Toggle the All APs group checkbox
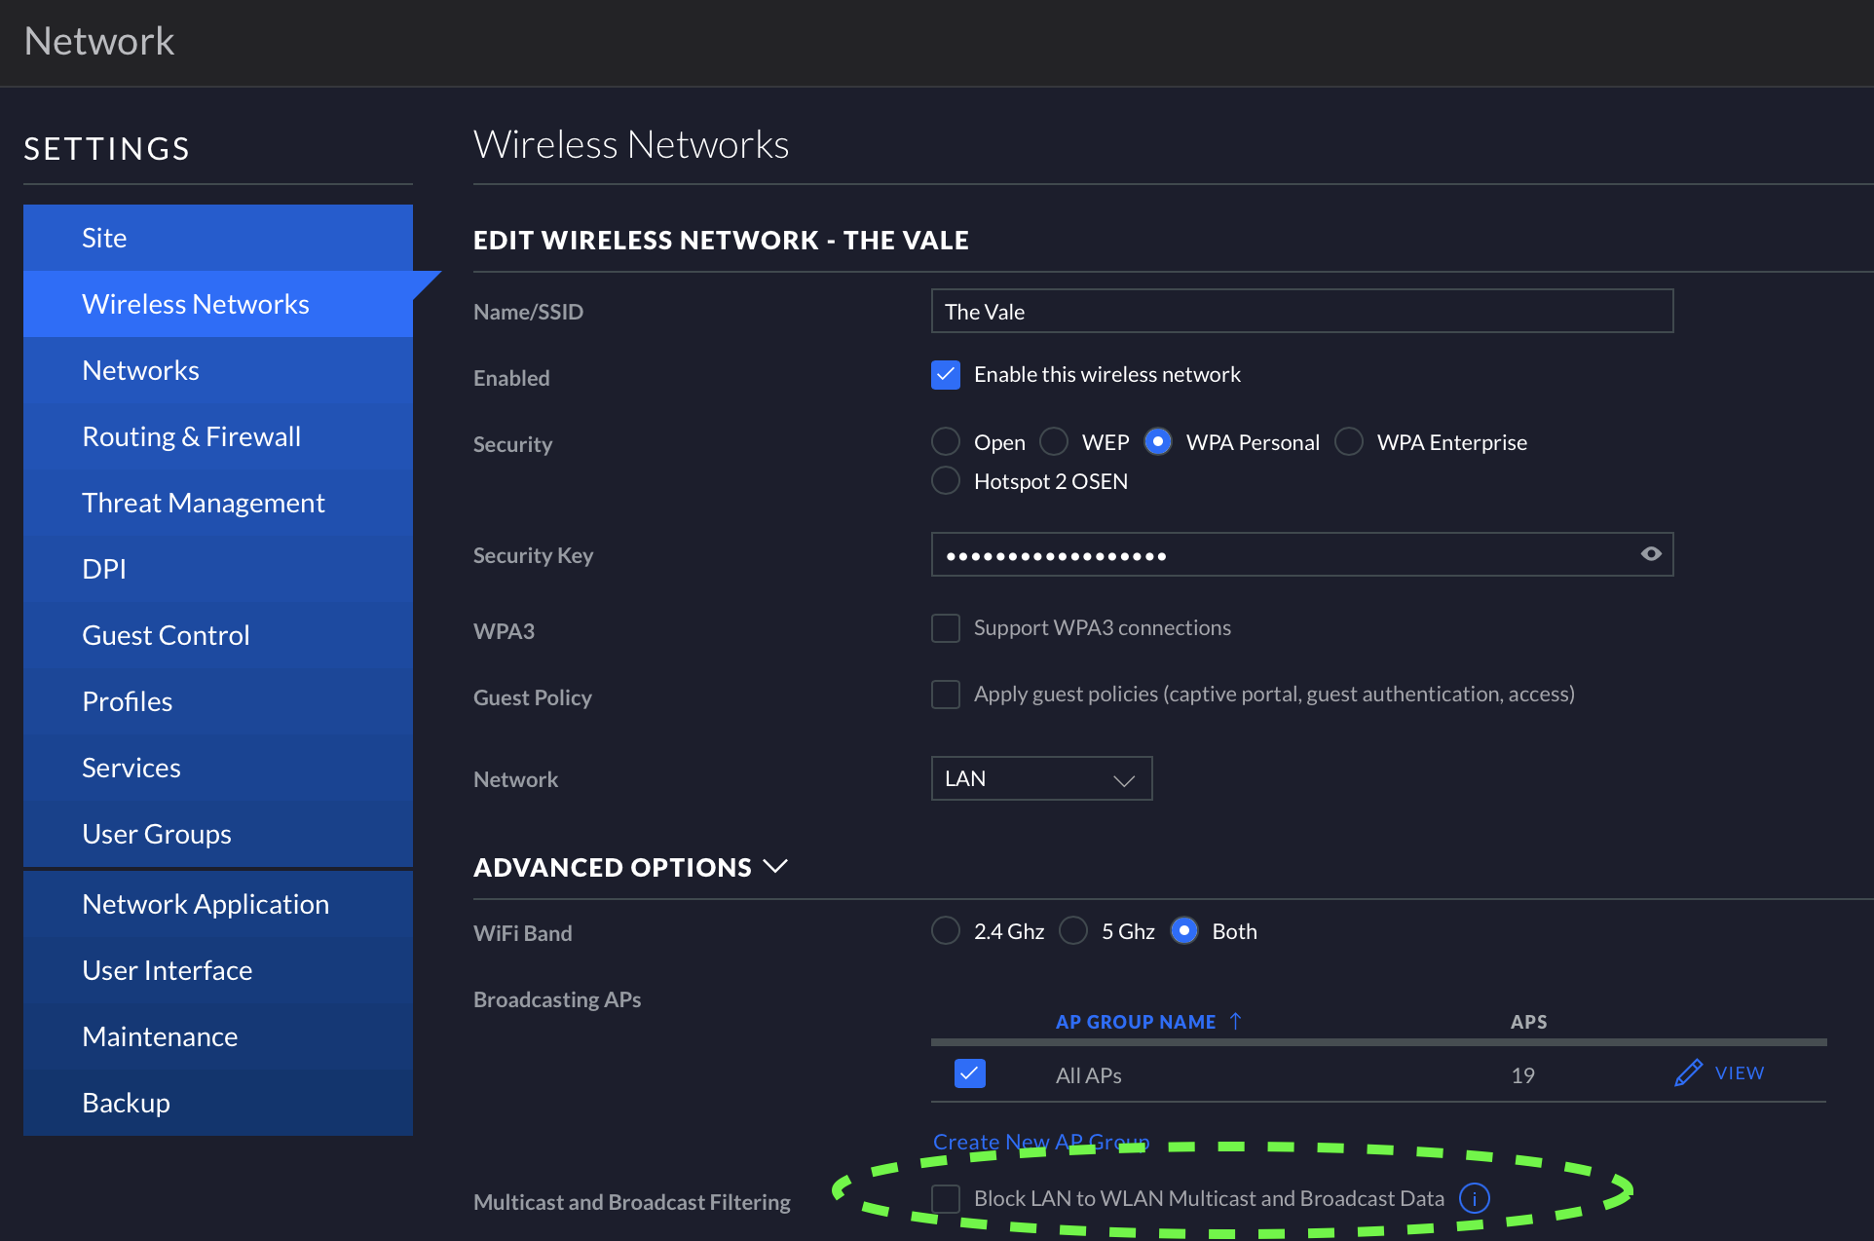This screenshot has width=1874, height=1241. [970, 1073]
